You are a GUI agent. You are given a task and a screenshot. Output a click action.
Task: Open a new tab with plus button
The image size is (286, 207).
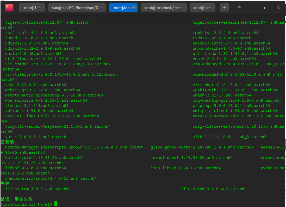[x=224, y=8]
